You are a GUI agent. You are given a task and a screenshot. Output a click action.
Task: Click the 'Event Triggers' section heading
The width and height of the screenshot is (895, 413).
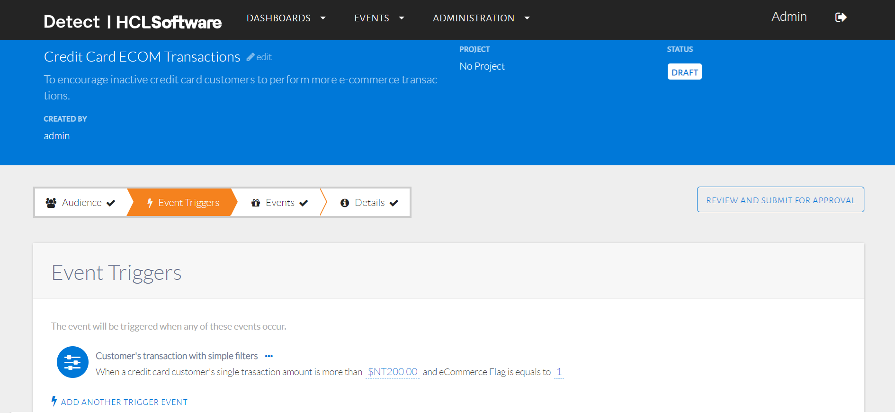click(x=116, y=273)
